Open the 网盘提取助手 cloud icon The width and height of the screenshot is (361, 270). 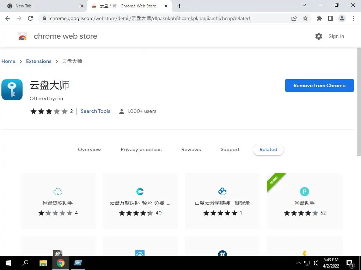(57, 192)
